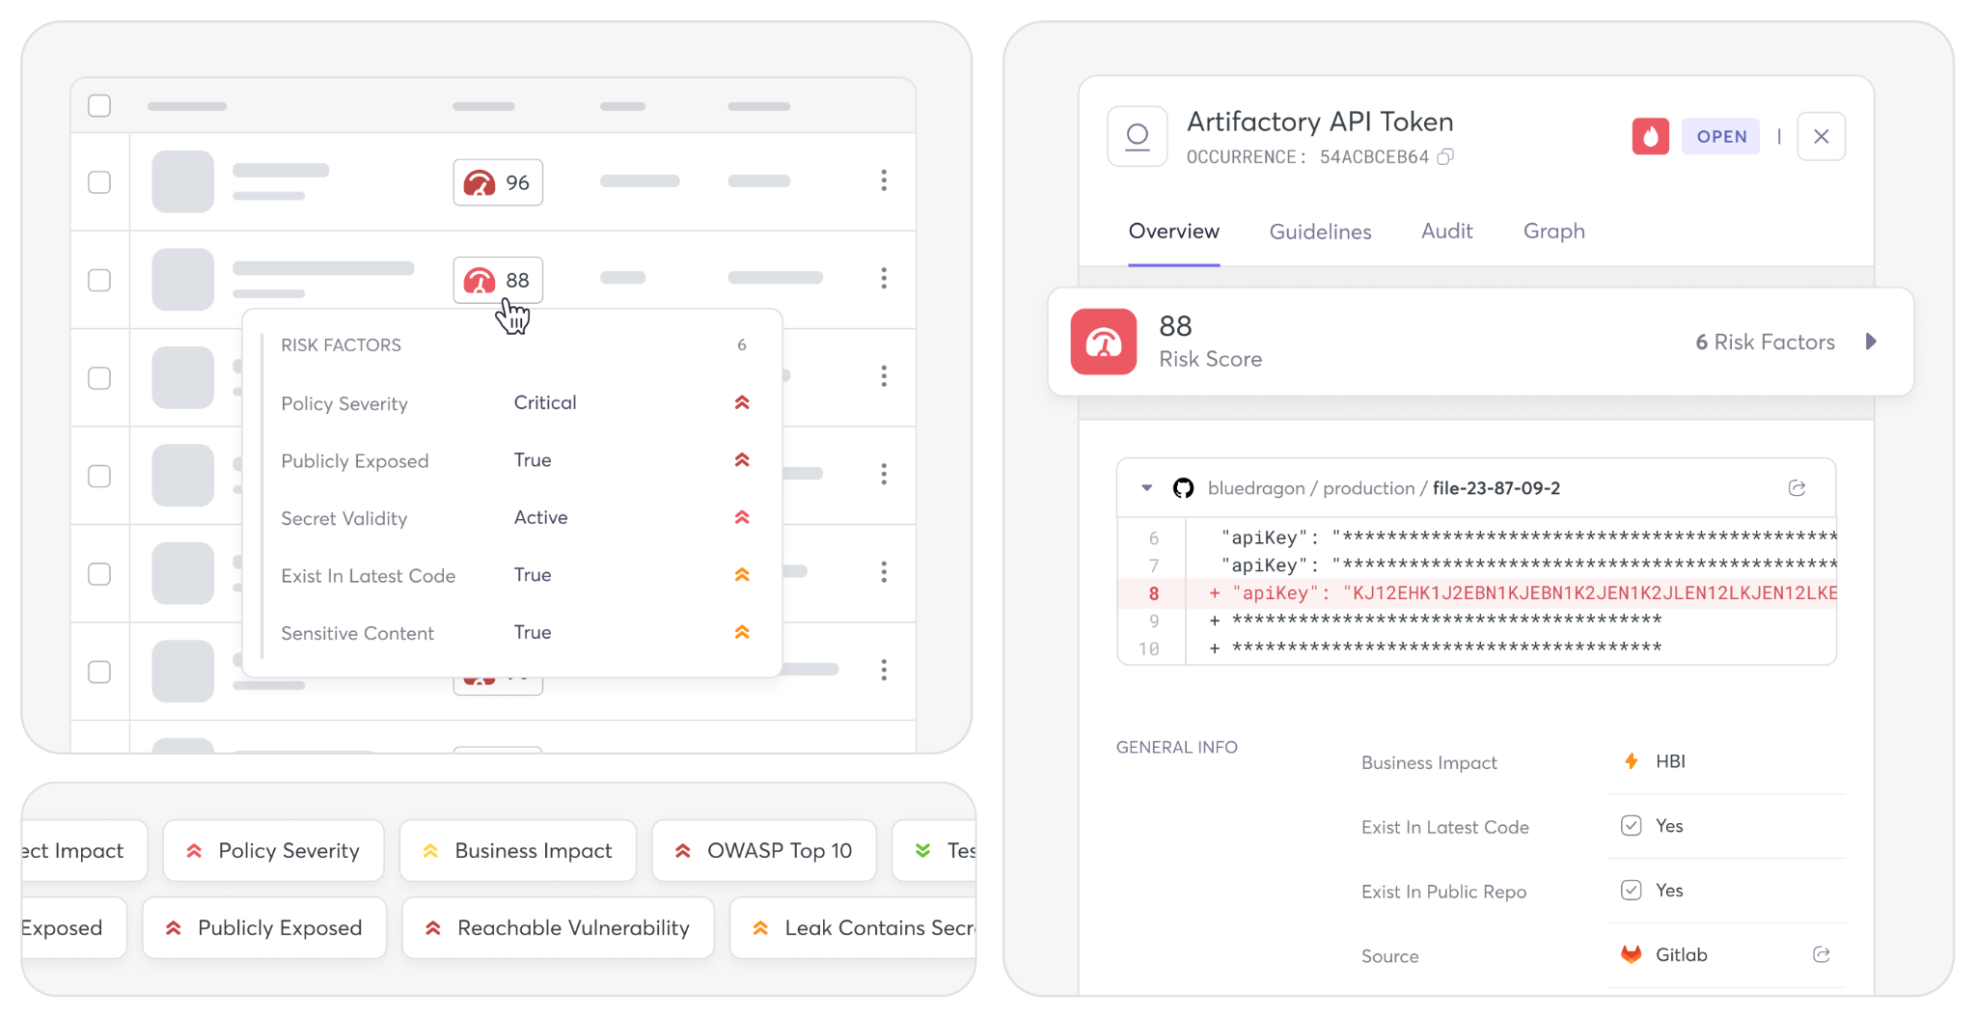Open the bluedragon file external link icon

pyautogui.click(x=1797, y=488)
